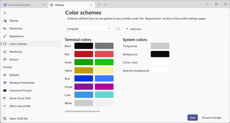Click the Appearance pen icon
The height and width of the screenshot is (123, 230).
(x=5, y=36)
